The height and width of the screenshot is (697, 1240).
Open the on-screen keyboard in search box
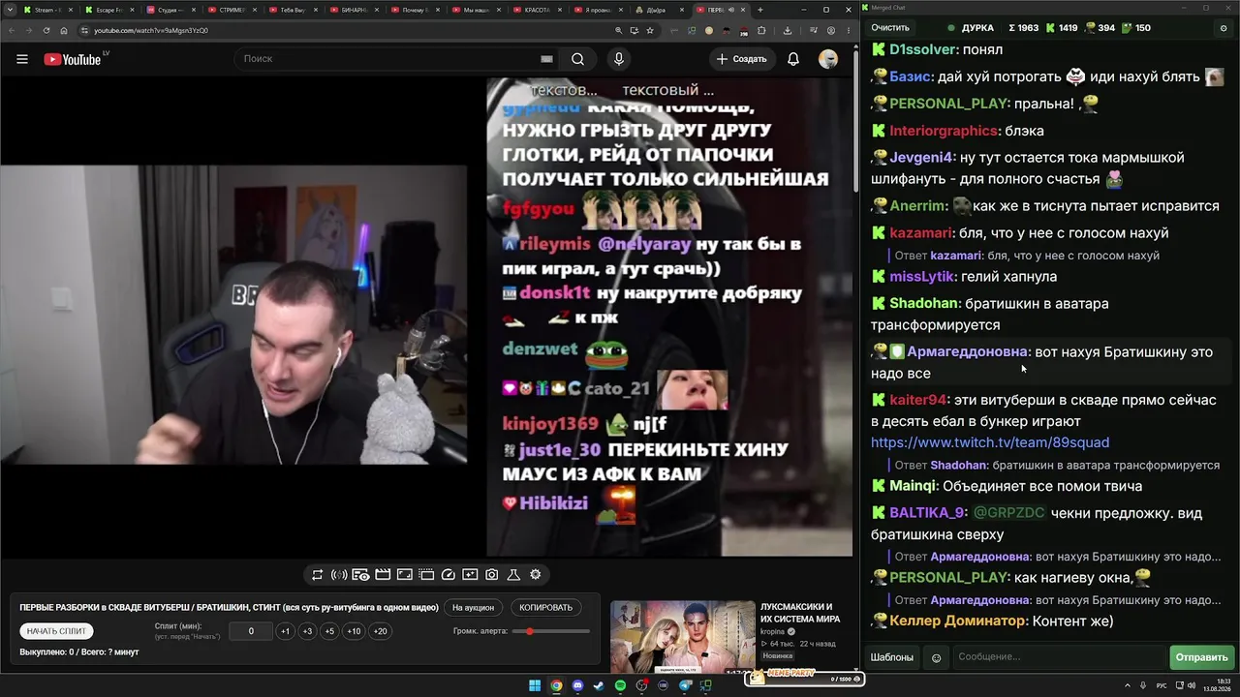pyautogui.click(x=546, y=59)
